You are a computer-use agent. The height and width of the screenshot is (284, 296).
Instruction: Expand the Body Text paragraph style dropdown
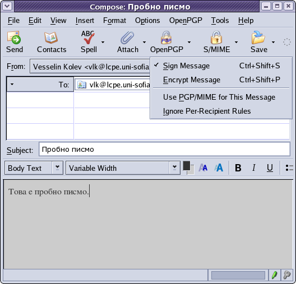pos(57,167)
